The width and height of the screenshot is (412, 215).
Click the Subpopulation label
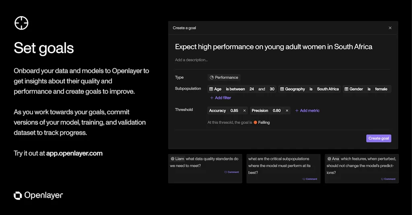pos(188,89)
